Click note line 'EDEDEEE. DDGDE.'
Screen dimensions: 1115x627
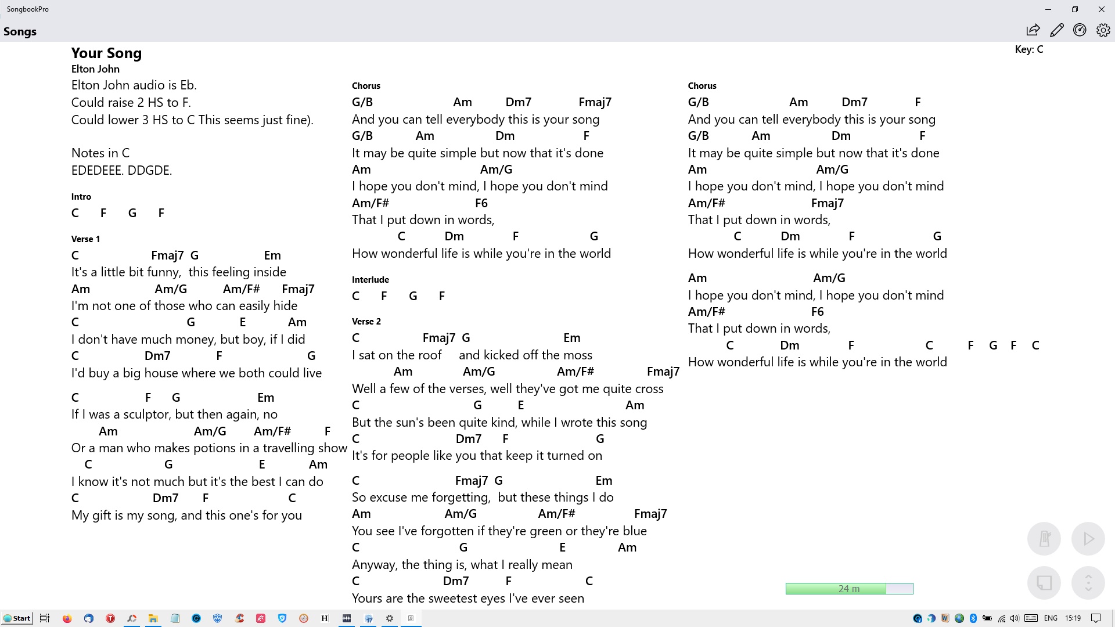[121, 171]
